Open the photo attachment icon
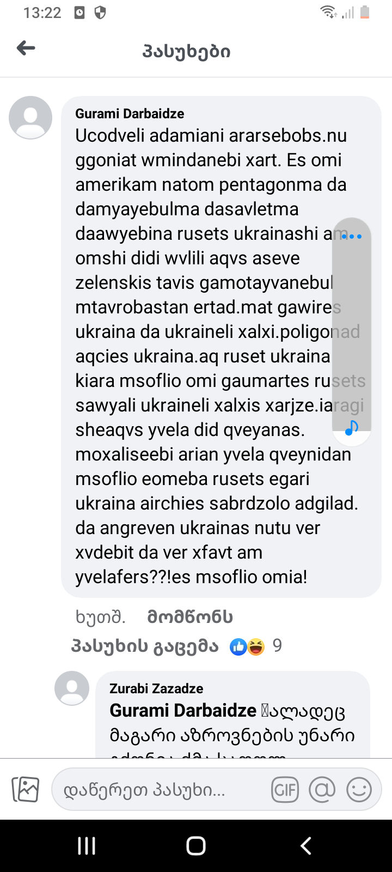 pyautogui.click(x=26, y=789)
